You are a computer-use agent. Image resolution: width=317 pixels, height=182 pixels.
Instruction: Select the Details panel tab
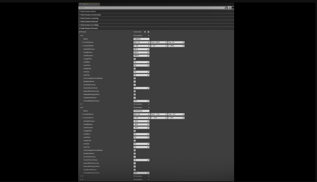(89, 4)
